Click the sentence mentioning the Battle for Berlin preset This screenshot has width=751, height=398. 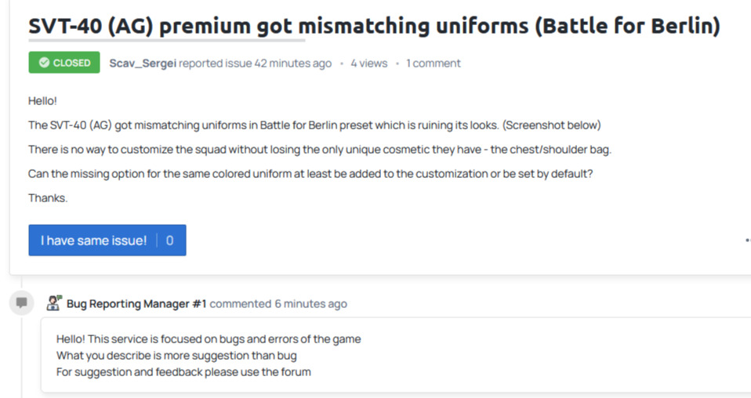(x=314, y=125)
